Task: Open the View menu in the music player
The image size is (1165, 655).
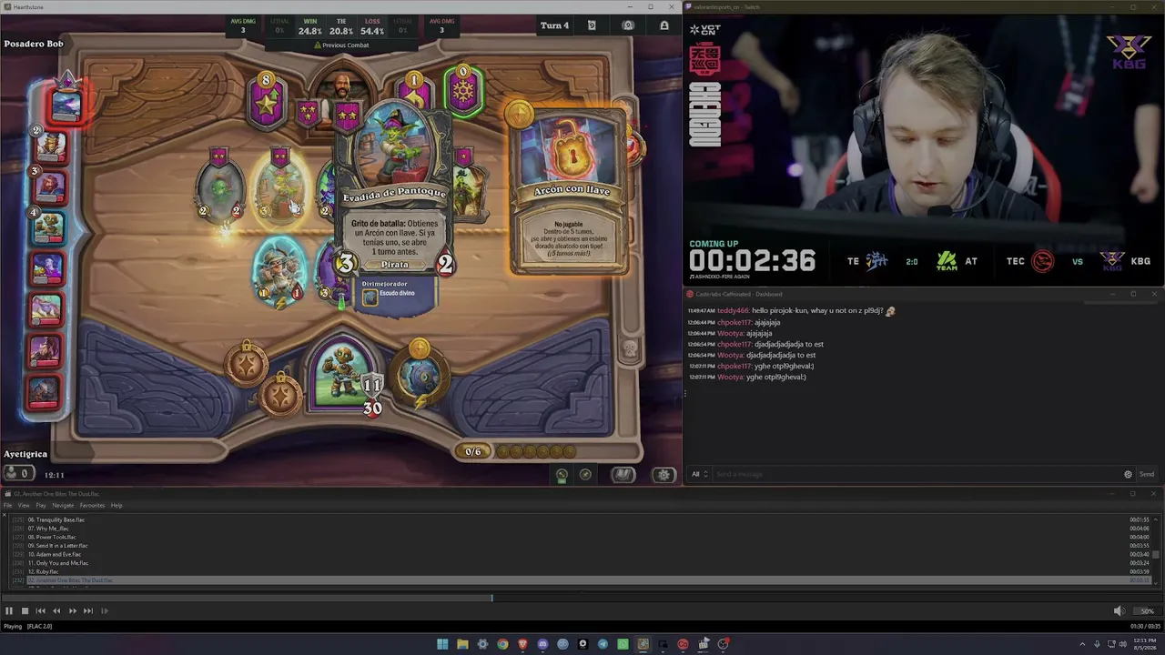Action: click(x=24, y=505)
